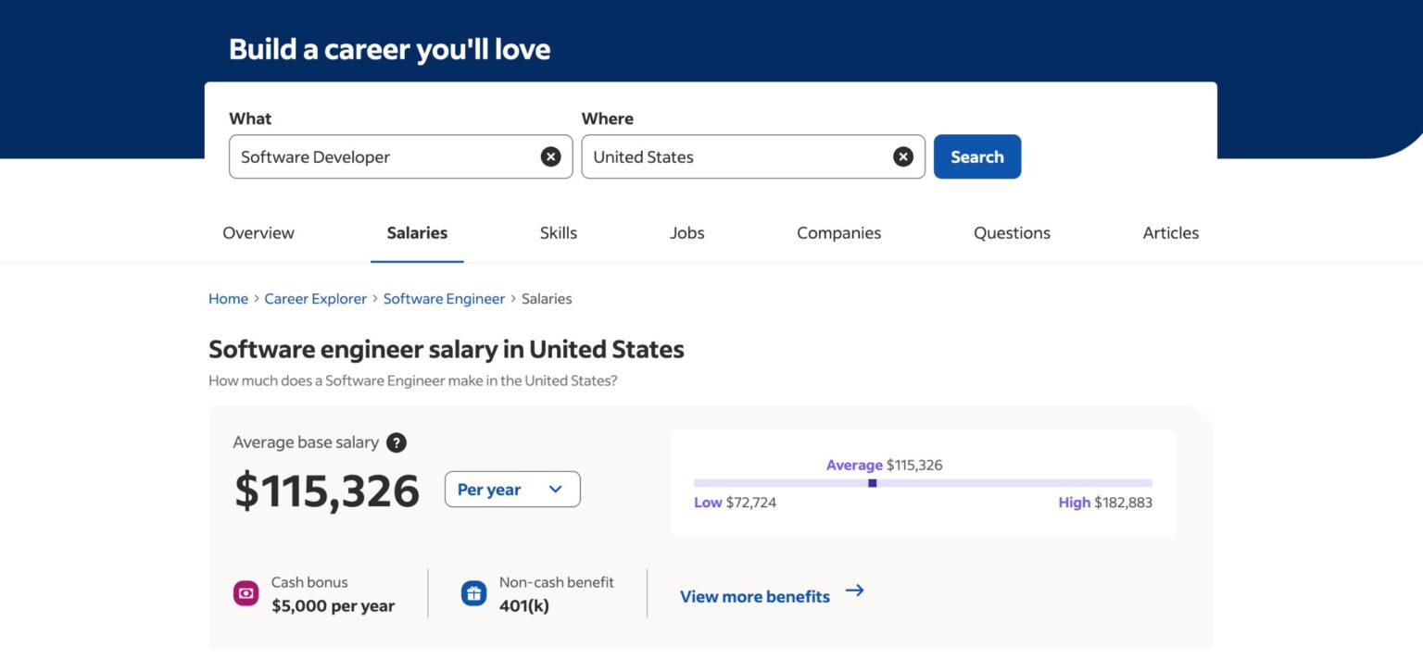Click the arrow beside View more benefits
The width and height of the screenshot is (1423, 659).
[x=854, y=590]
